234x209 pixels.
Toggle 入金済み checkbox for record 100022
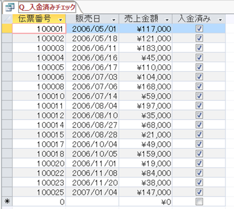point(199,173)
